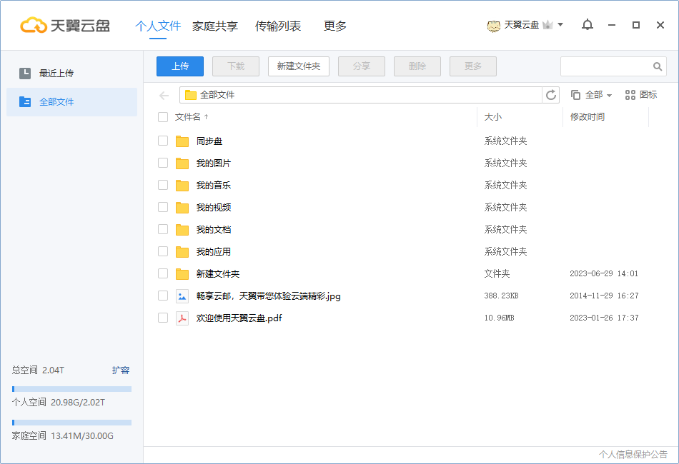
Task: Go back using the left arrow icon
Action: [x=164, y=95]
